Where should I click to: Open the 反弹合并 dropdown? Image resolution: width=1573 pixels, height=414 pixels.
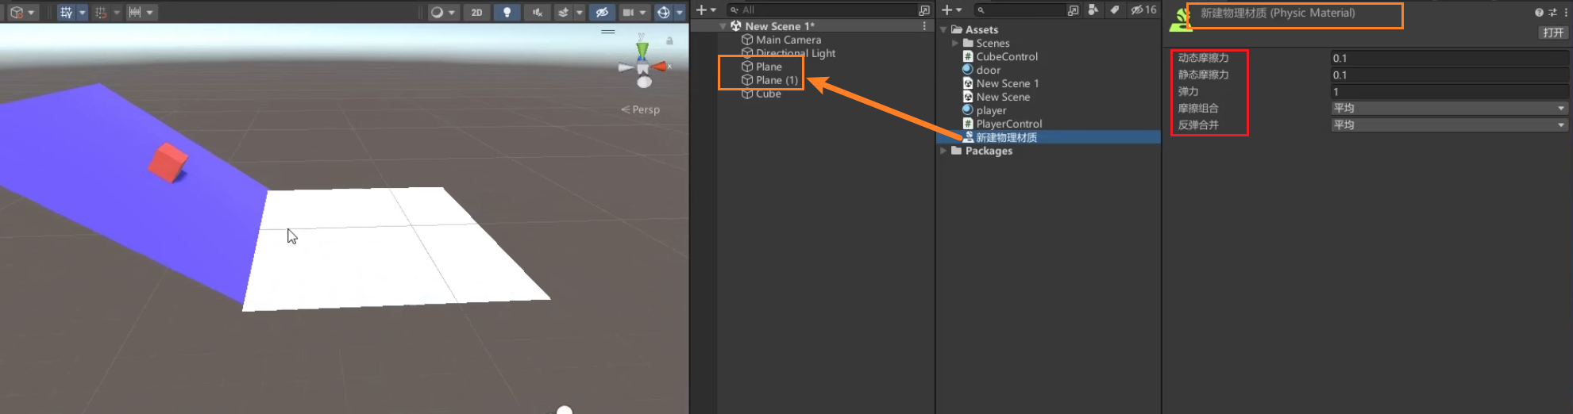[x=1449, y=125]
